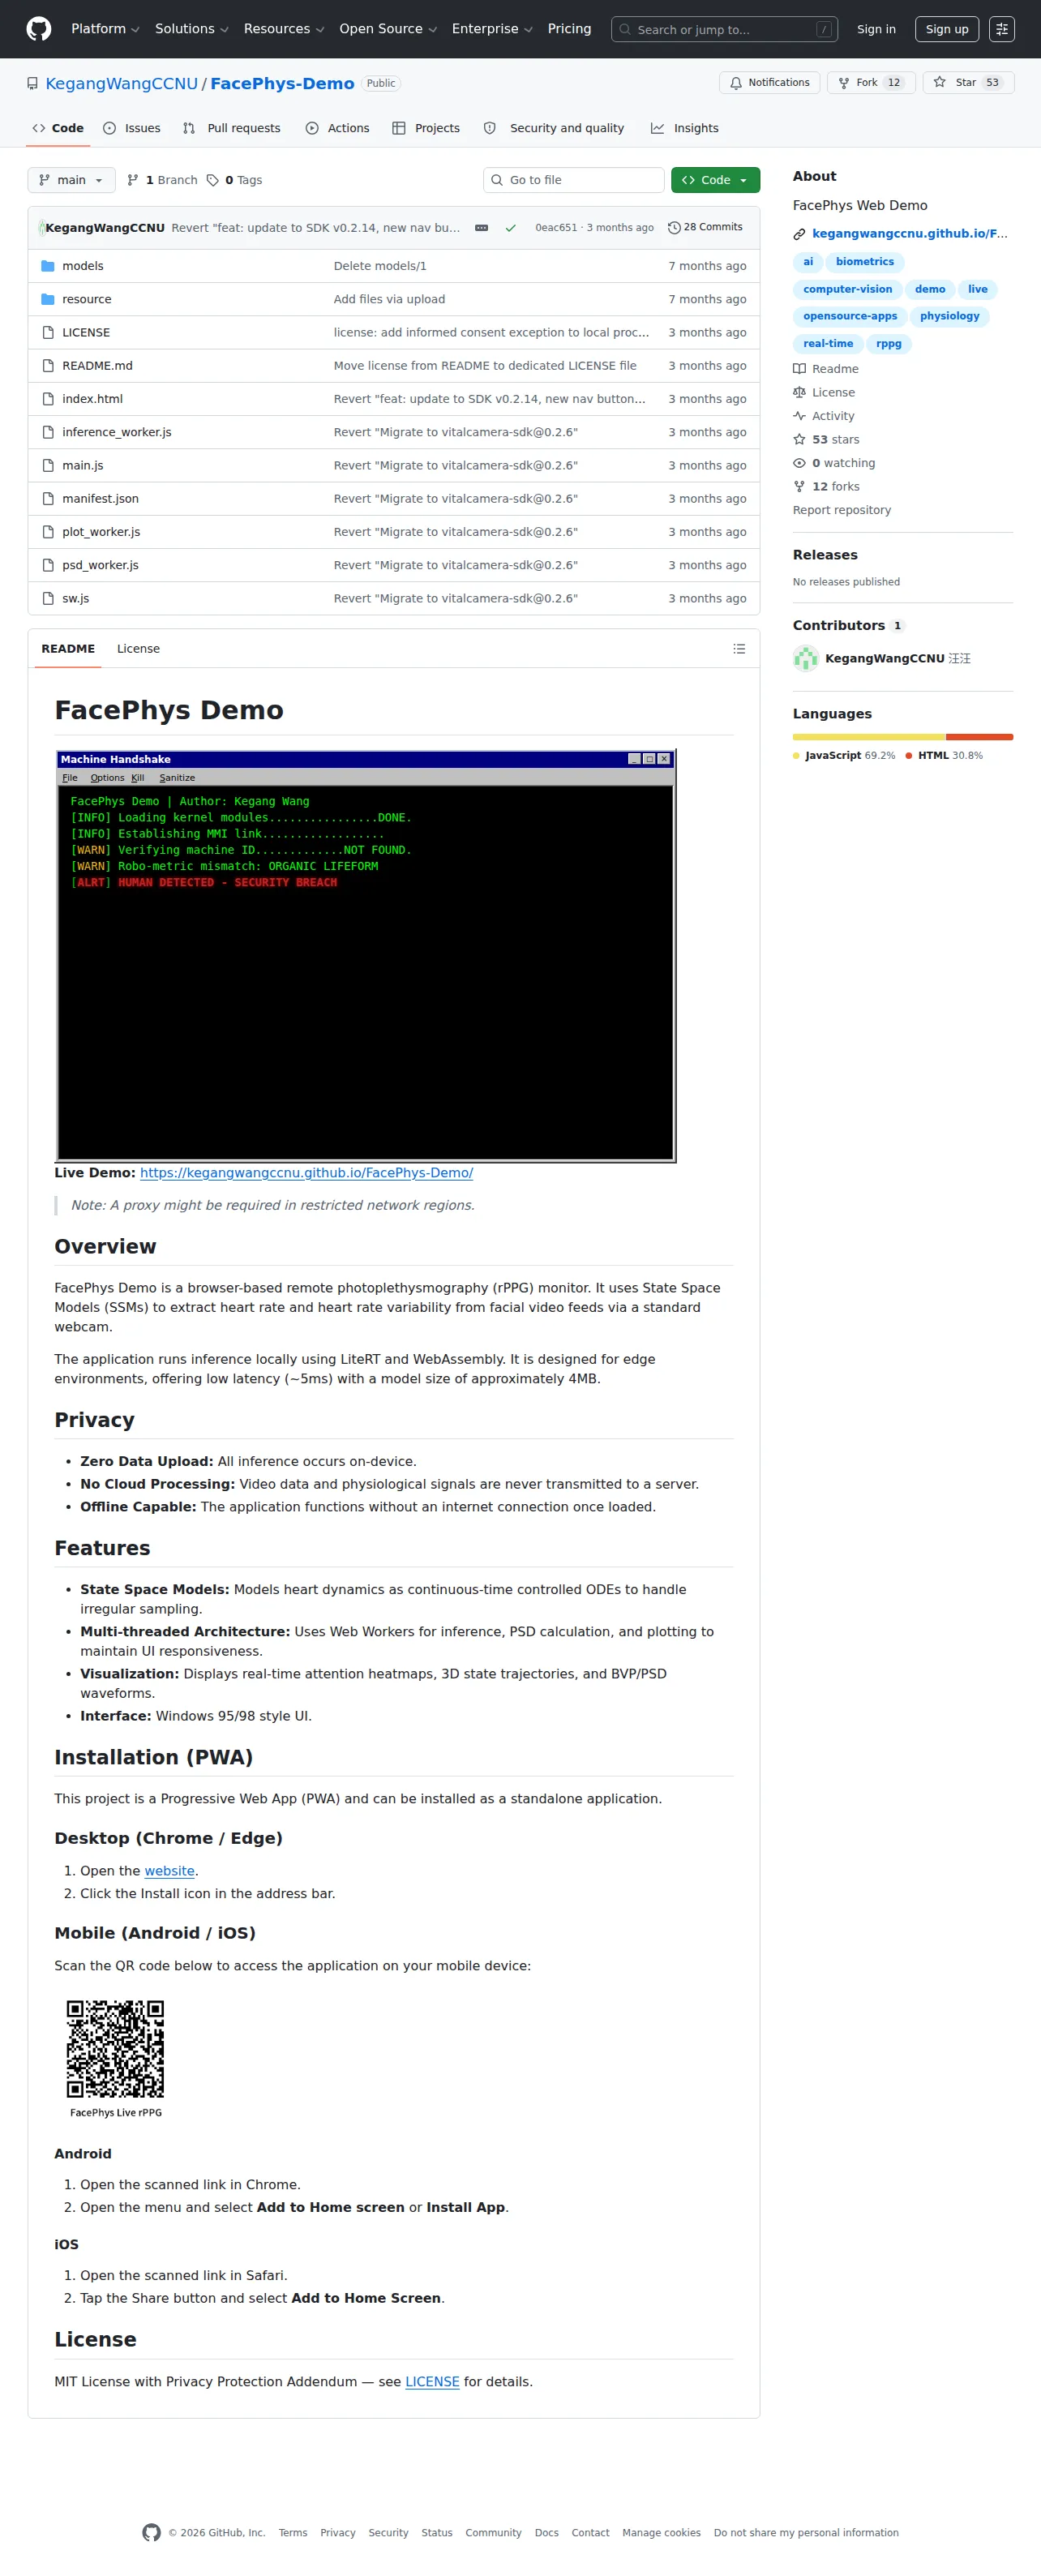Click the branch icon showing 1 Branch
The width and height of the screenshot is (1041, 2576).
pos(133,180)
